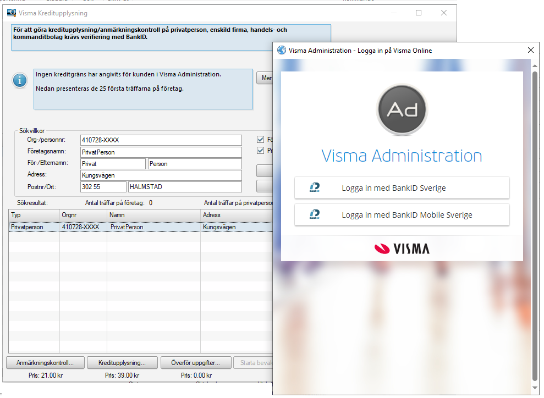Click the partially hidden Mer button
The width and height of the screenshot is (544, 398).
click(x=265, y=78)
